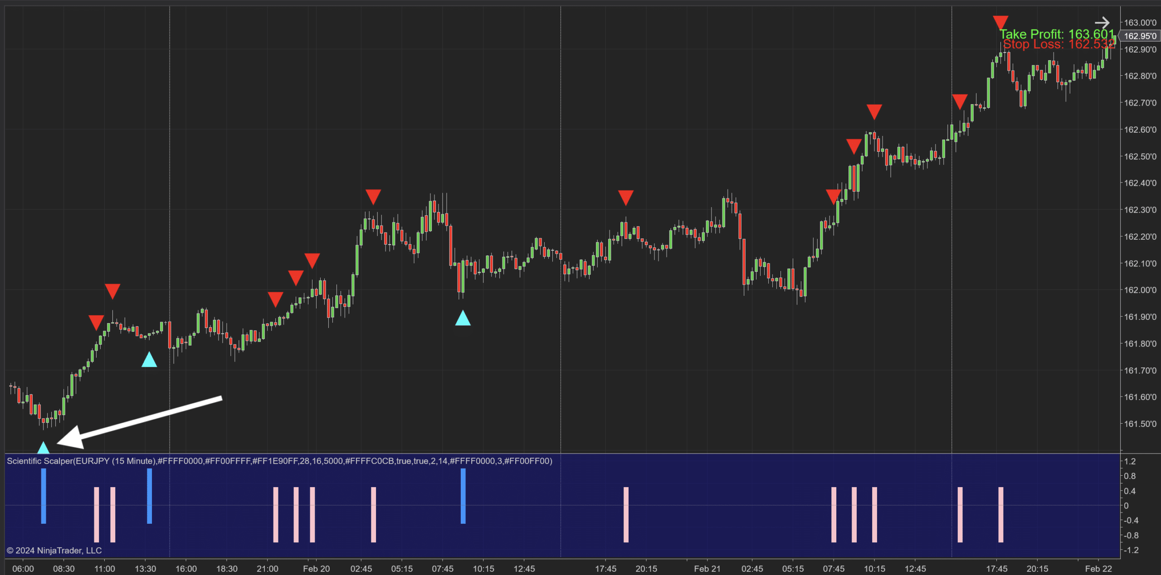The width and height of the screenshot is (1161, 575).
Task: Click cyan up triangle at chart's bottom-left corner
Action: coord(43,447)
